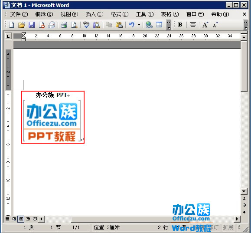Image resolution: width=251 pixels, height=233 pixels.
Task: Open the 视图(V) menu
Action: coord(69,14)
